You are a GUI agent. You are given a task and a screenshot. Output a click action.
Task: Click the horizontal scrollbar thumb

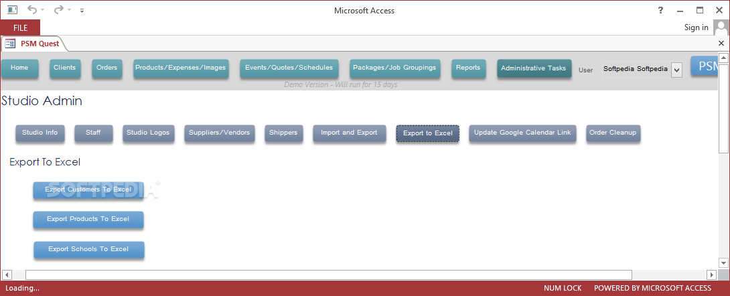[329, 275]
